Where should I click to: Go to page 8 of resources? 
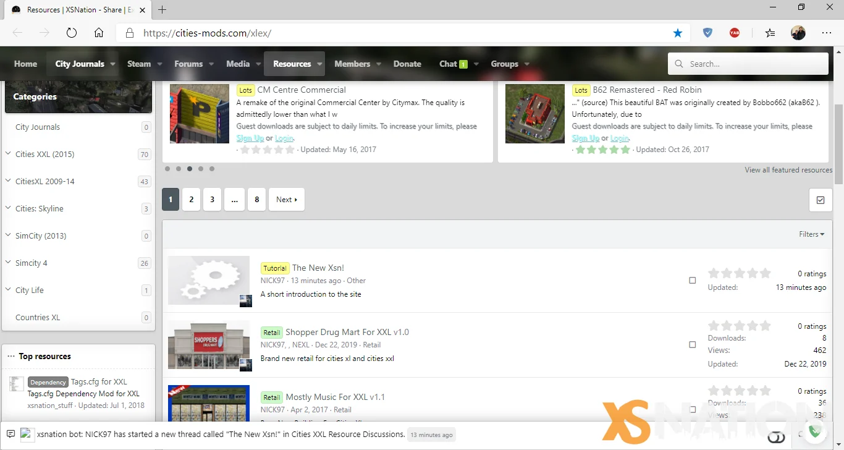(257, 200)
